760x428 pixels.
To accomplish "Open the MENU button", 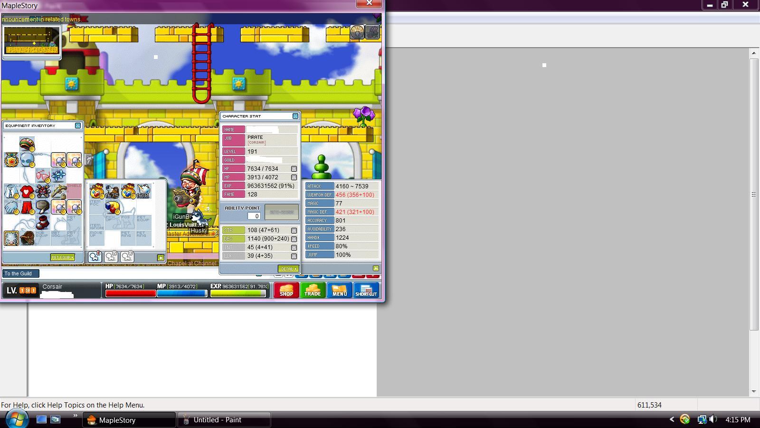I will pyautogui.click(x=339, y=290).
